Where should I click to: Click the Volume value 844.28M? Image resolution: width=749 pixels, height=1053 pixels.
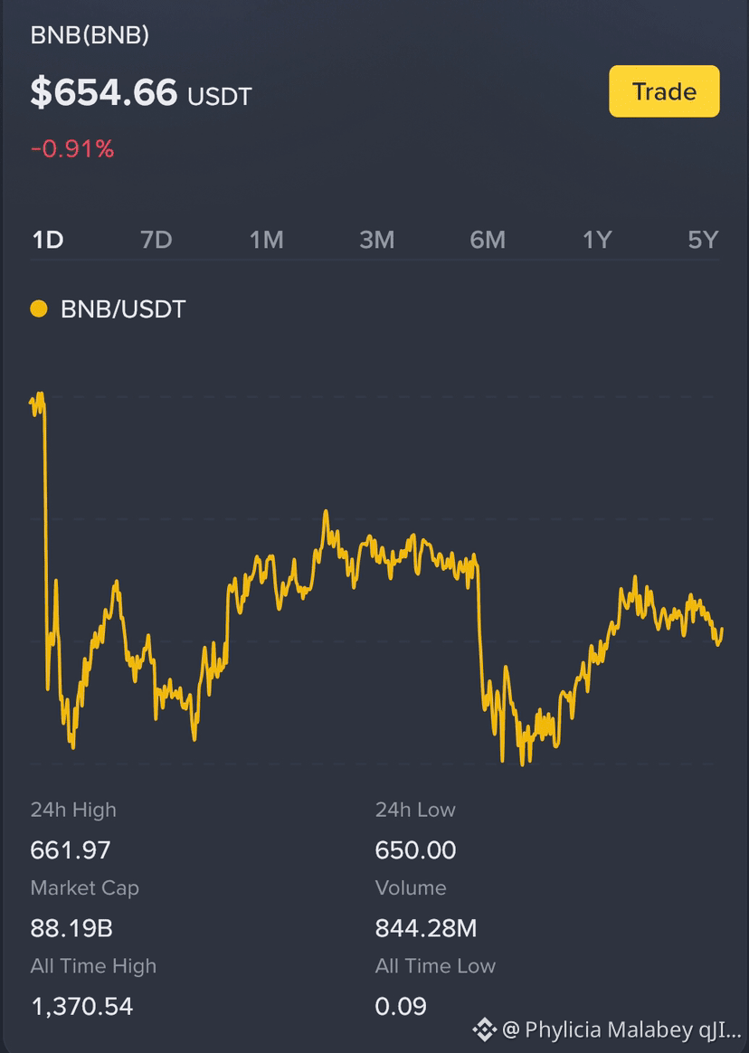[x=426, y=928]
